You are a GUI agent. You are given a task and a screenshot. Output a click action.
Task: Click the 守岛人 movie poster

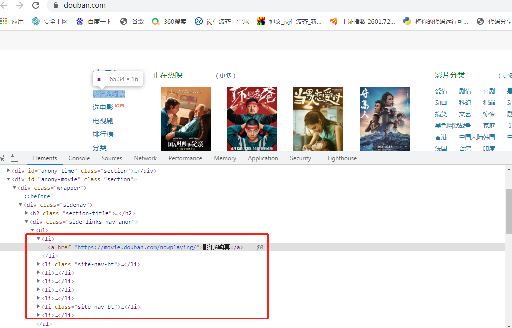point(383,119)
